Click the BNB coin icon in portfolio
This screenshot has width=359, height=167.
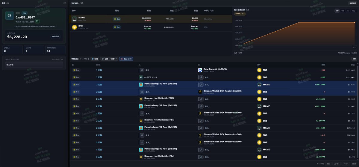75,27
